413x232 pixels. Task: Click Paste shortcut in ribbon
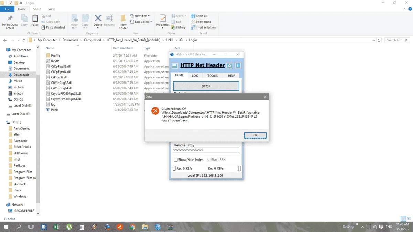[53, 27]
